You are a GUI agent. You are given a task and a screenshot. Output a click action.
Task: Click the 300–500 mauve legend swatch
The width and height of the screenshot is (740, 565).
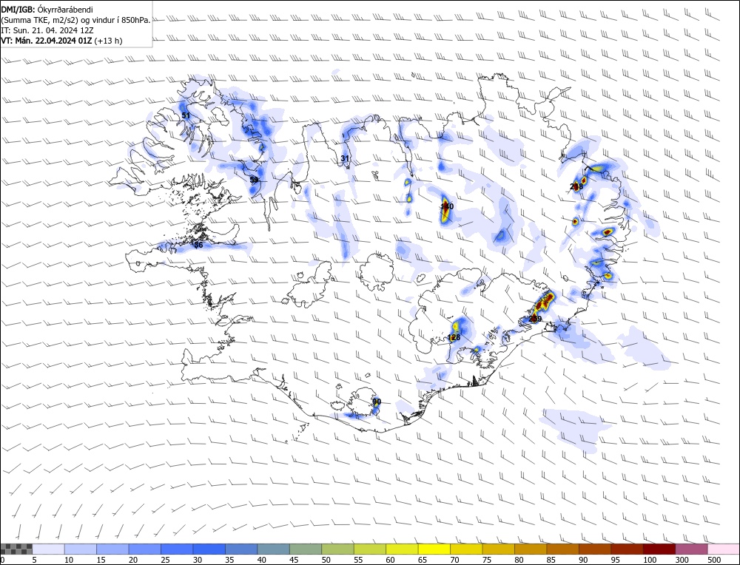pos(691,549)
